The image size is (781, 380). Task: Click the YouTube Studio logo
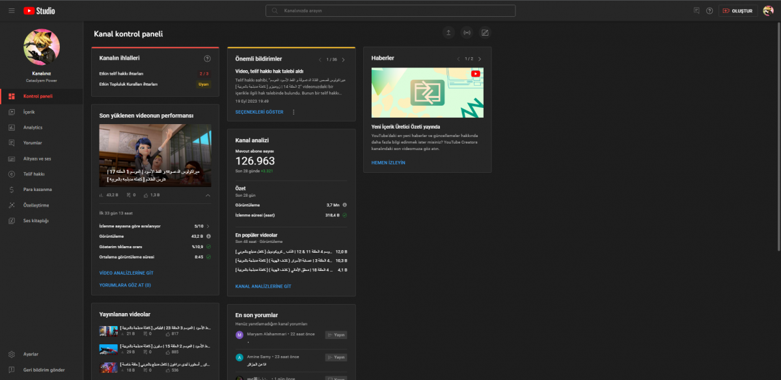click(39, 10)
